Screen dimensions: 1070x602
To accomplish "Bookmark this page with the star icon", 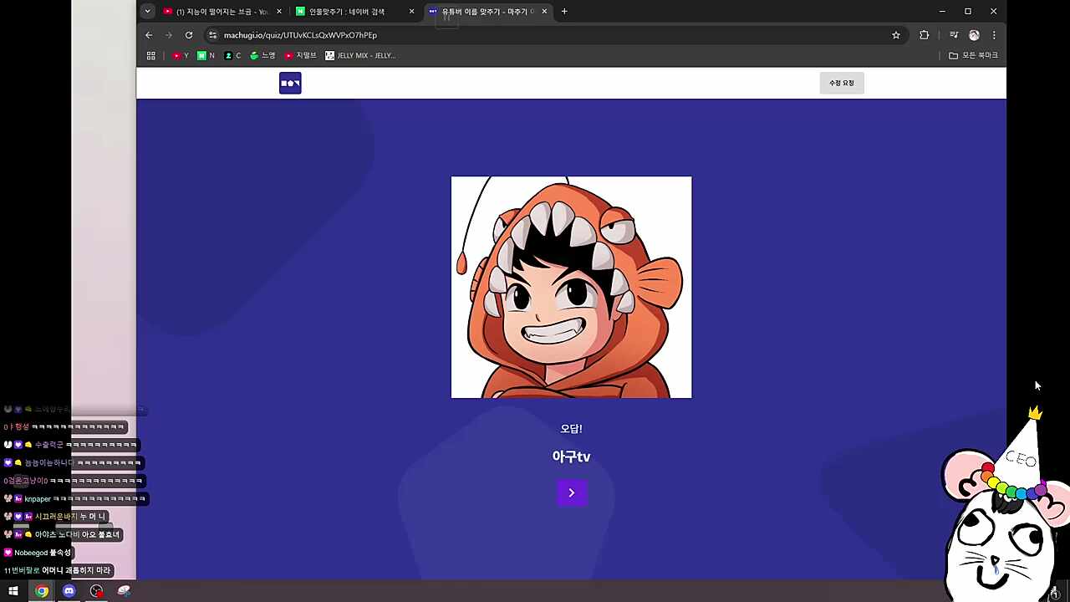I will pyautogui.click(x=896, y=35).
